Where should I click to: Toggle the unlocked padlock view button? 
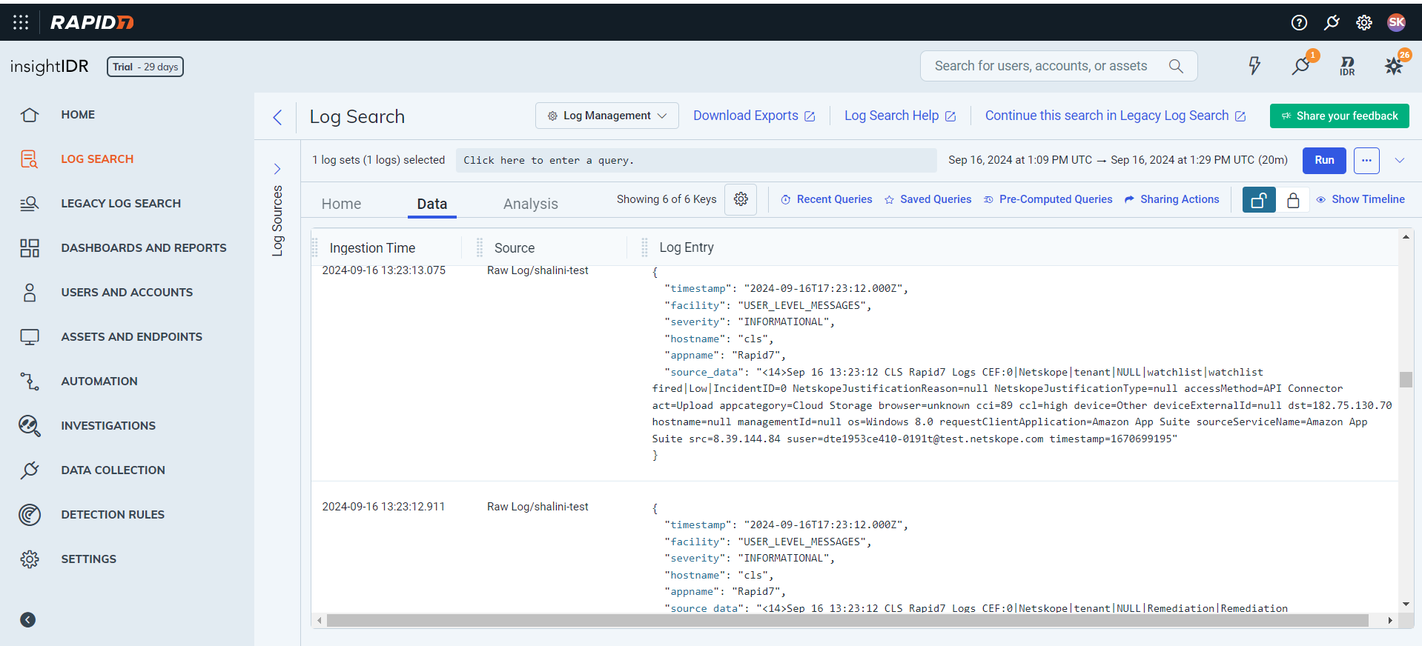(1258, 200)
